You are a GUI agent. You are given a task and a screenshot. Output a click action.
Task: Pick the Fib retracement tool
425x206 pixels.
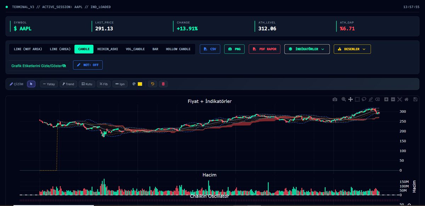click(x=104, y=84)
